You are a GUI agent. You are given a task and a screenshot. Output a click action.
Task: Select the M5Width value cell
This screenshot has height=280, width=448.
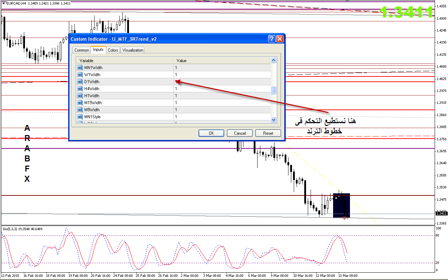222,109
